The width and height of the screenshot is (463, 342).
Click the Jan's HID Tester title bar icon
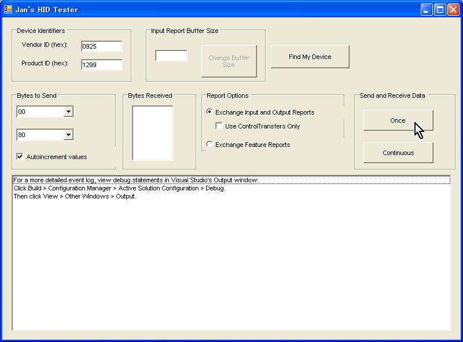coord(8,9)
